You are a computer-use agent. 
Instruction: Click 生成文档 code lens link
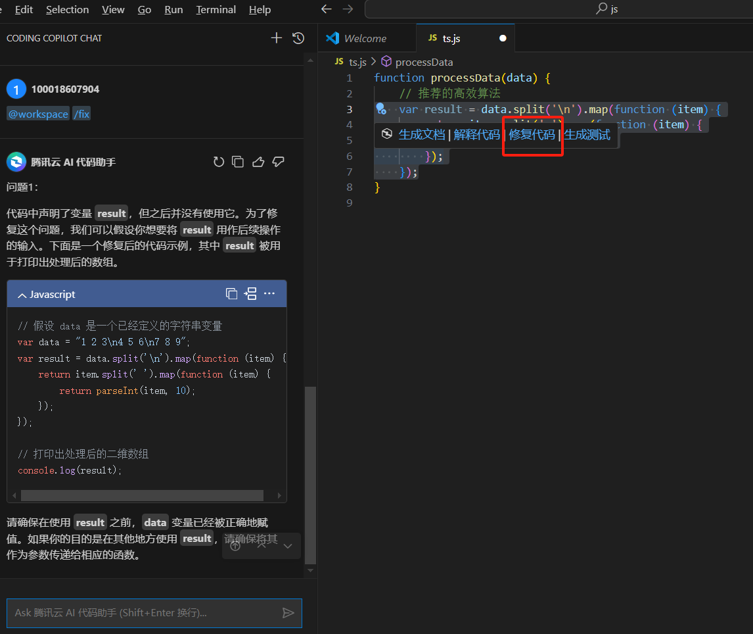[x=422, y=135]
